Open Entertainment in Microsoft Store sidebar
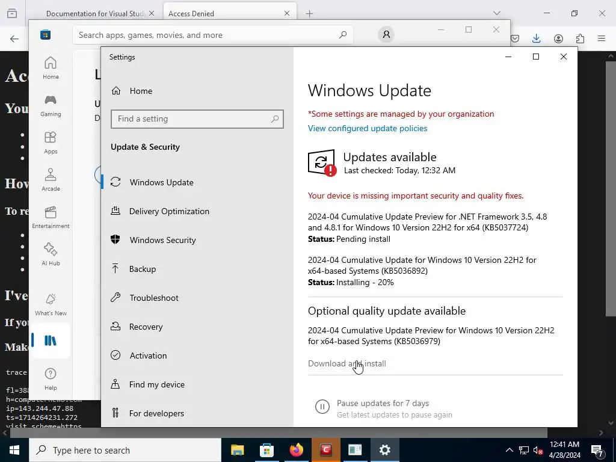This screenshot has width=616, height=462. tap(51, 217)
